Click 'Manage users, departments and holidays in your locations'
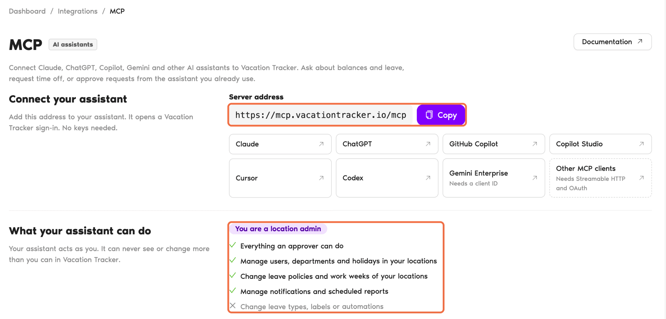This screenshot has width=666, height=319. click(x=338, y=261)
